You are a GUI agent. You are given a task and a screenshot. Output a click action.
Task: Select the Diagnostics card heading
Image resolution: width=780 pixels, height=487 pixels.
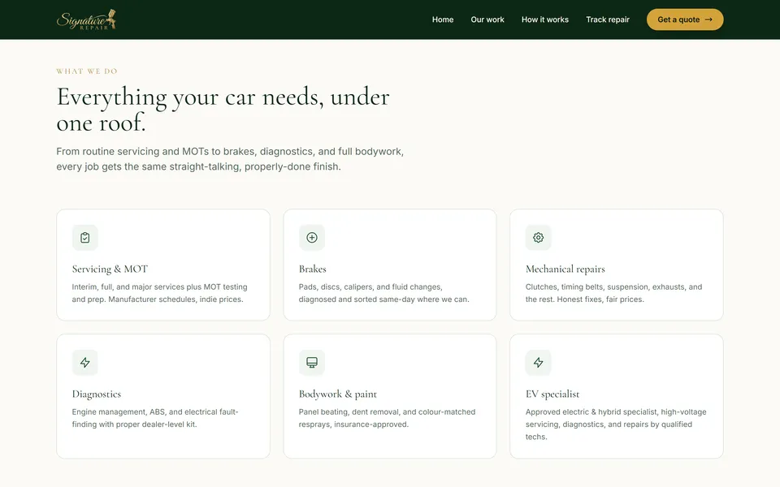97,394
